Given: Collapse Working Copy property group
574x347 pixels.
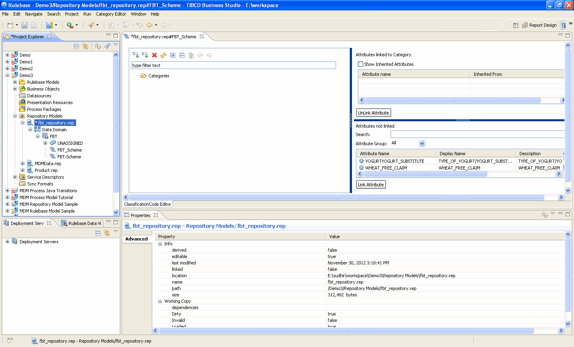Looking at the screenshot, I should click(x=160, y=301).
